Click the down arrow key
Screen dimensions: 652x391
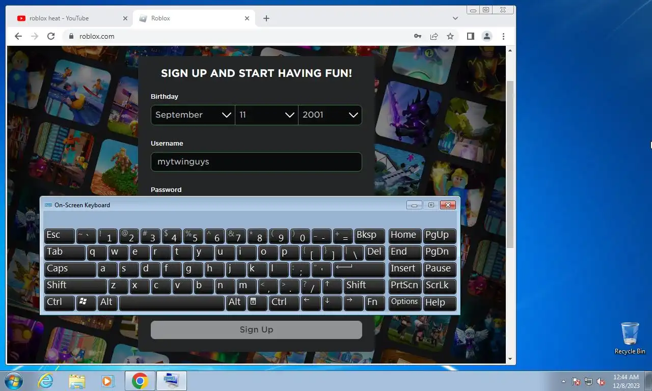point(332,303)
